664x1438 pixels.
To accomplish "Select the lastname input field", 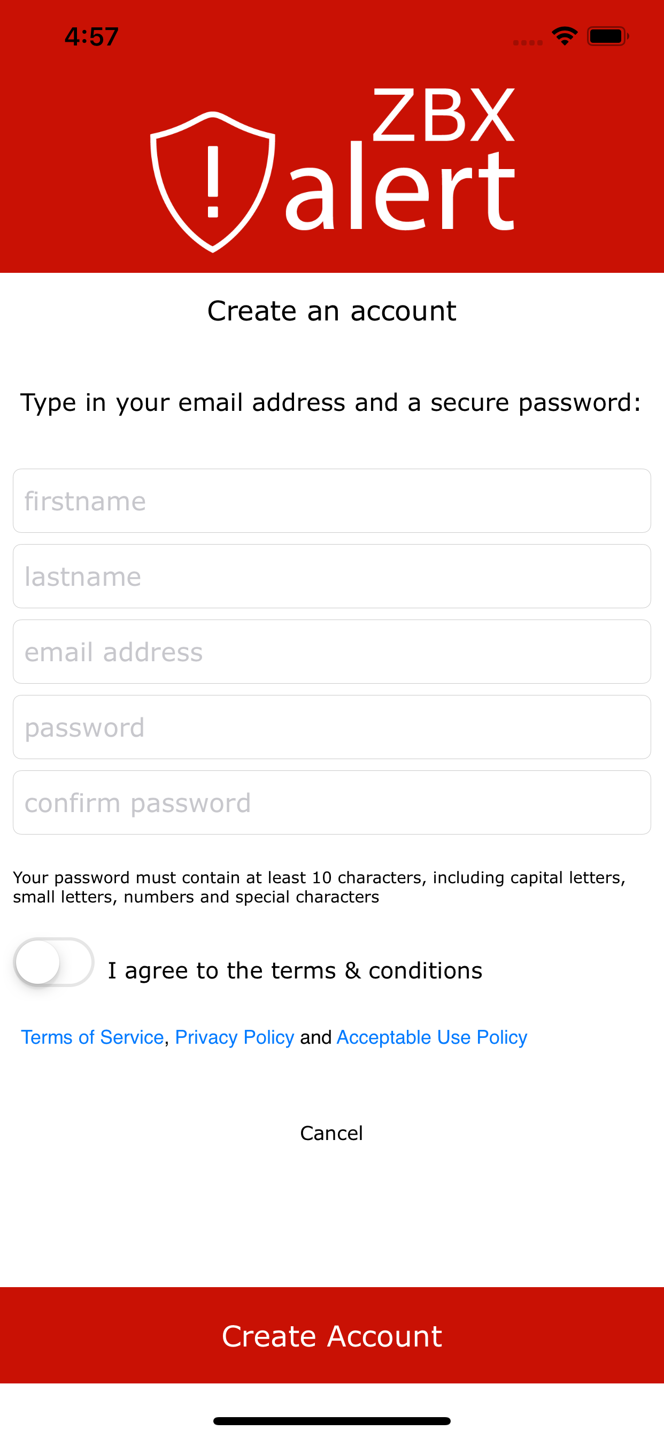I will click(332, 576).
